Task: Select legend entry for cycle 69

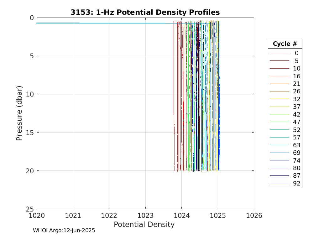Action: pos(285,153)
